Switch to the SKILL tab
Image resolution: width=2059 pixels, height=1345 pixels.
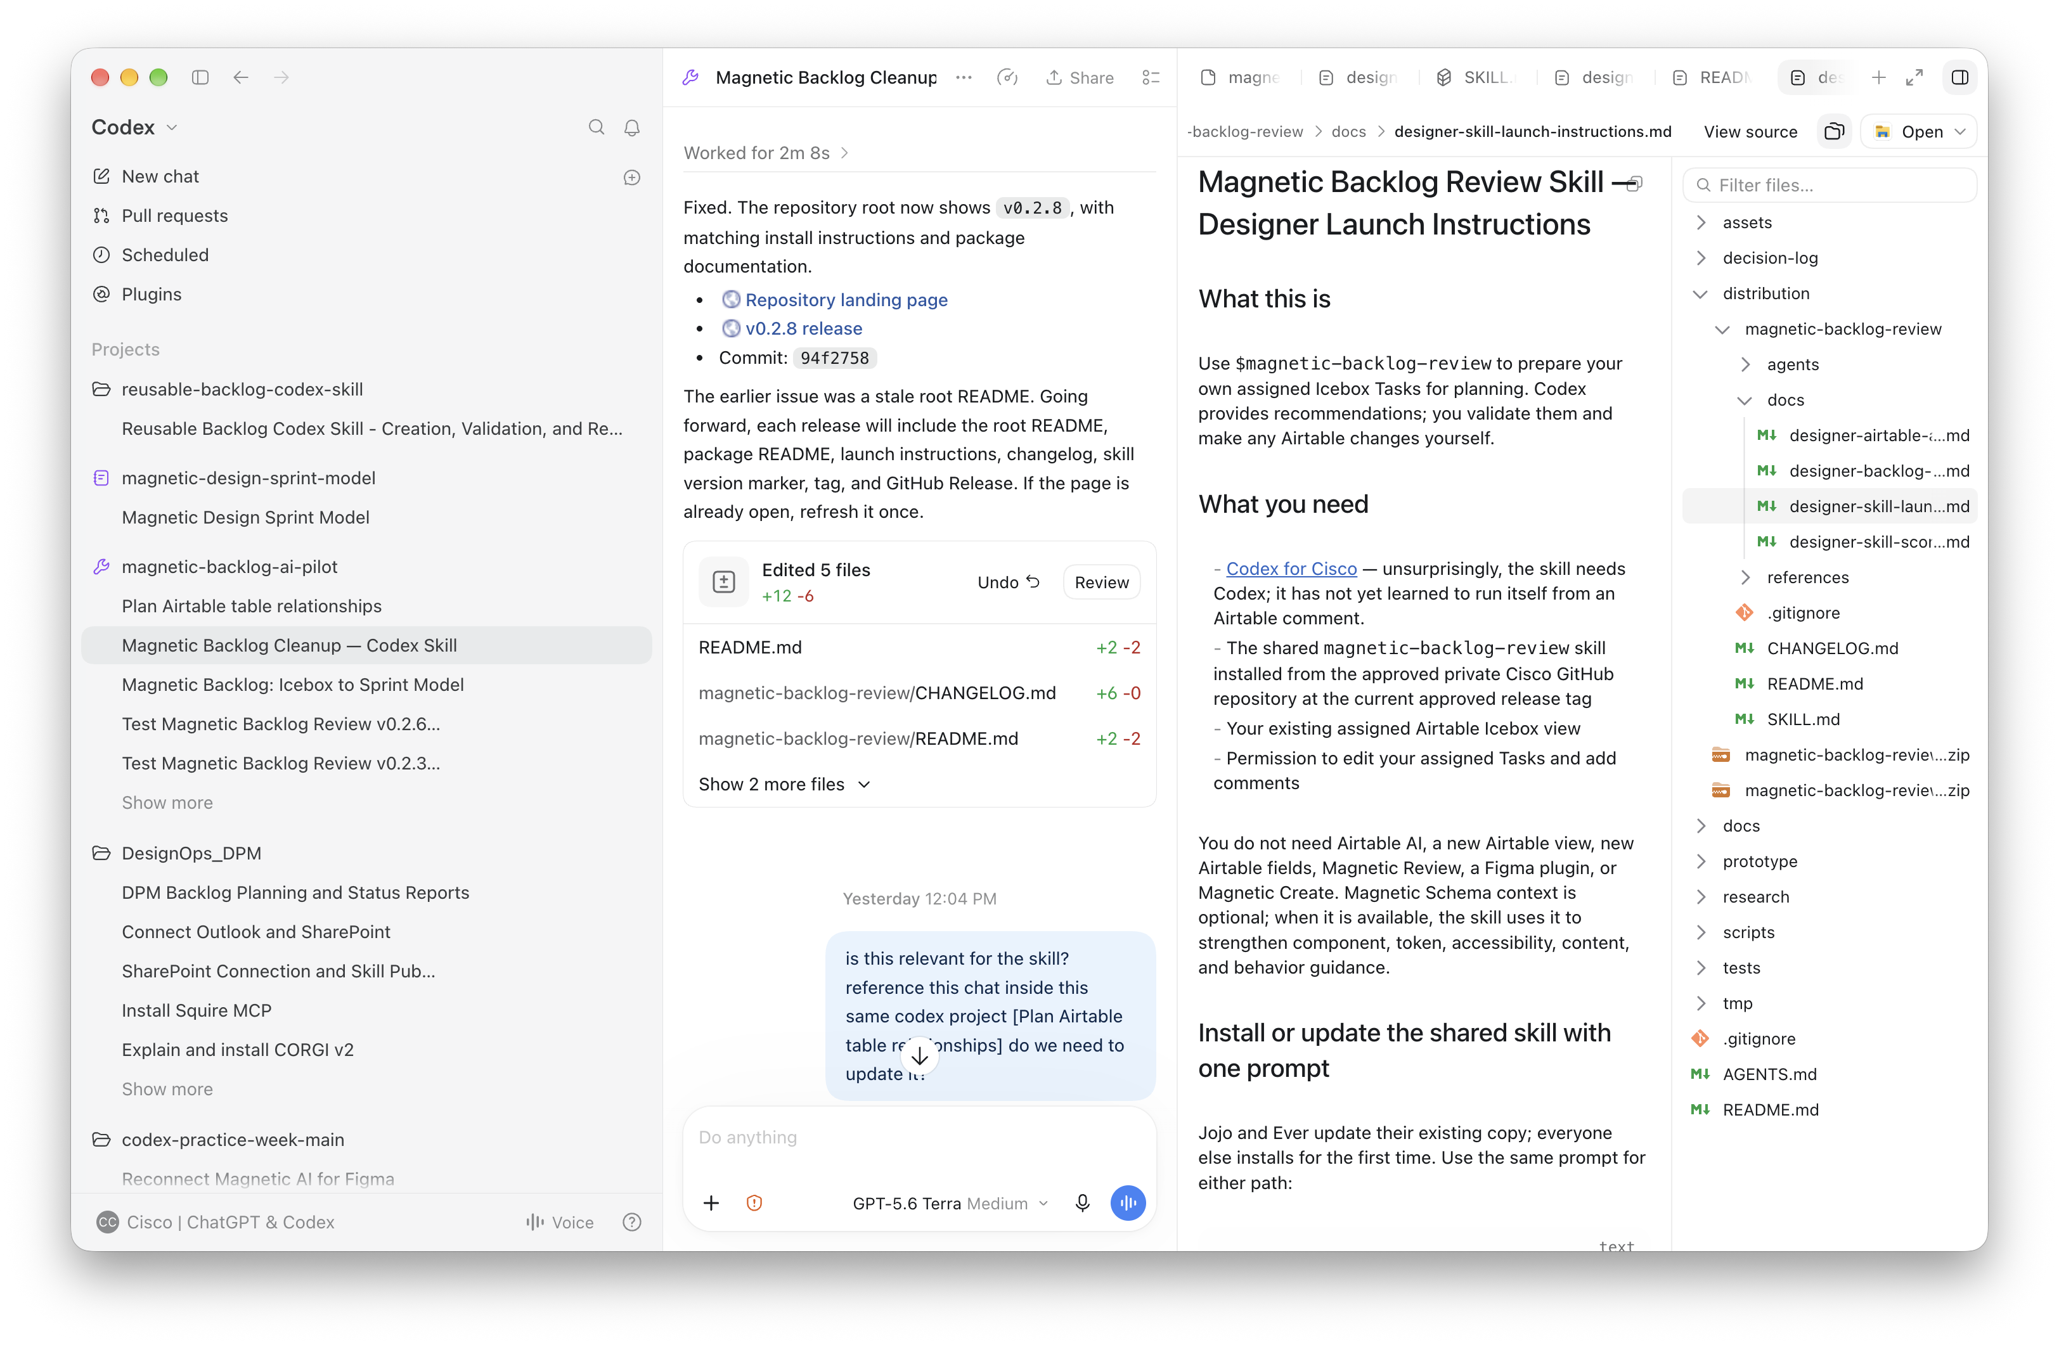1476,78
